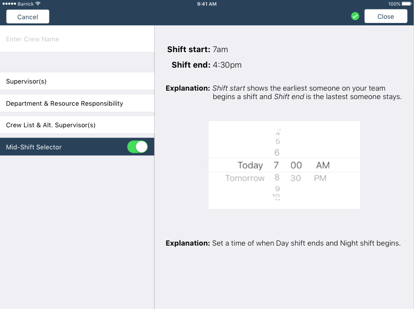The width and height of the screenshot is (414, 309).
Task: Tap the signal strength dots
Action: (9, 4)
